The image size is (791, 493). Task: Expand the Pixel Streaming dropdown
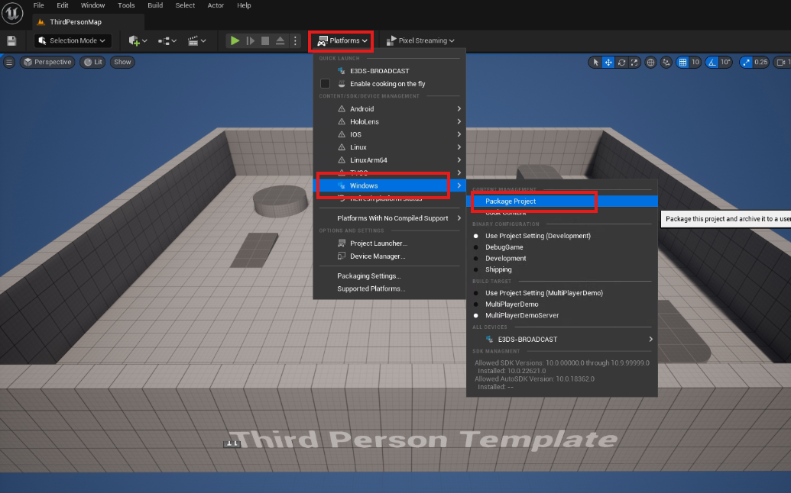tap(420, 40)
